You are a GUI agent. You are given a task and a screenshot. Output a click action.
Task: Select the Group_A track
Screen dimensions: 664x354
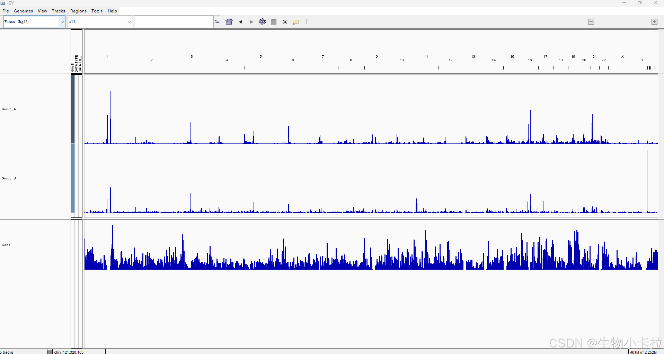[x=9, y=109]
